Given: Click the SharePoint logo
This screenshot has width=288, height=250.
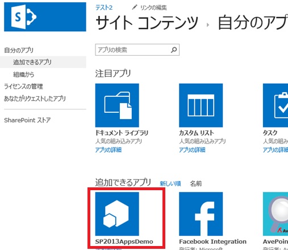Looking at the screenshot, I should 45,17.
